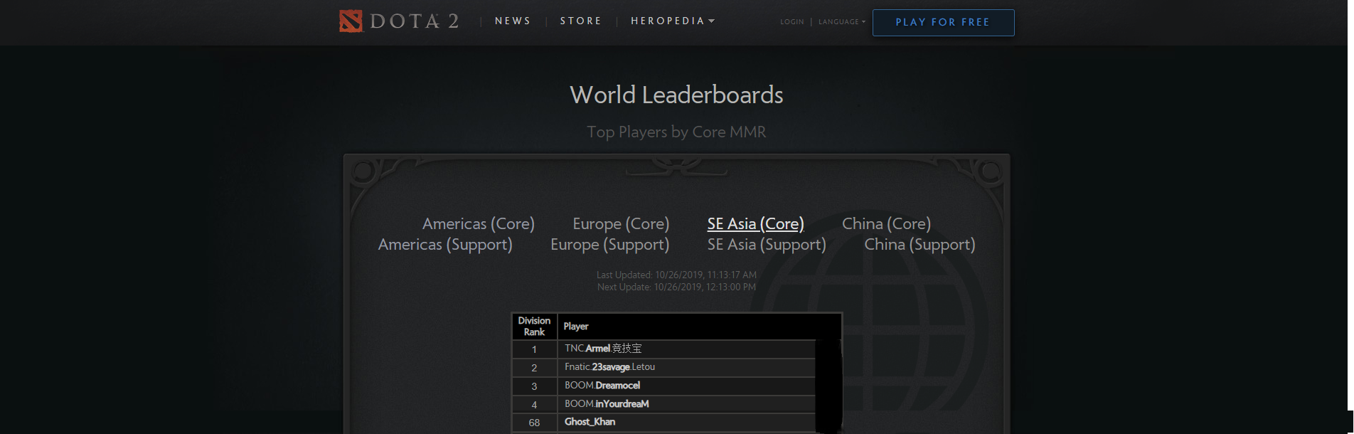Open SE Asia (Support) leaderboard
This screenshot has height=434, width=1354.
click(767, 244)
